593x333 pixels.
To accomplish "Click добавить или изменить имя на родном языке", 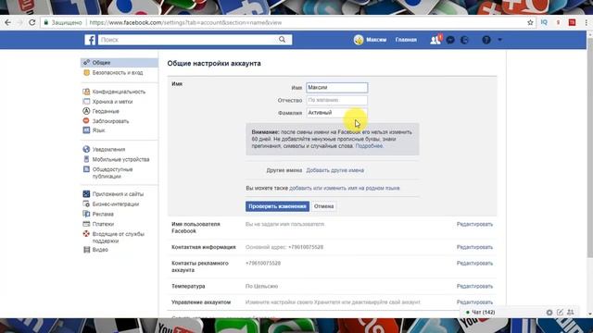I will click(345, 188).
